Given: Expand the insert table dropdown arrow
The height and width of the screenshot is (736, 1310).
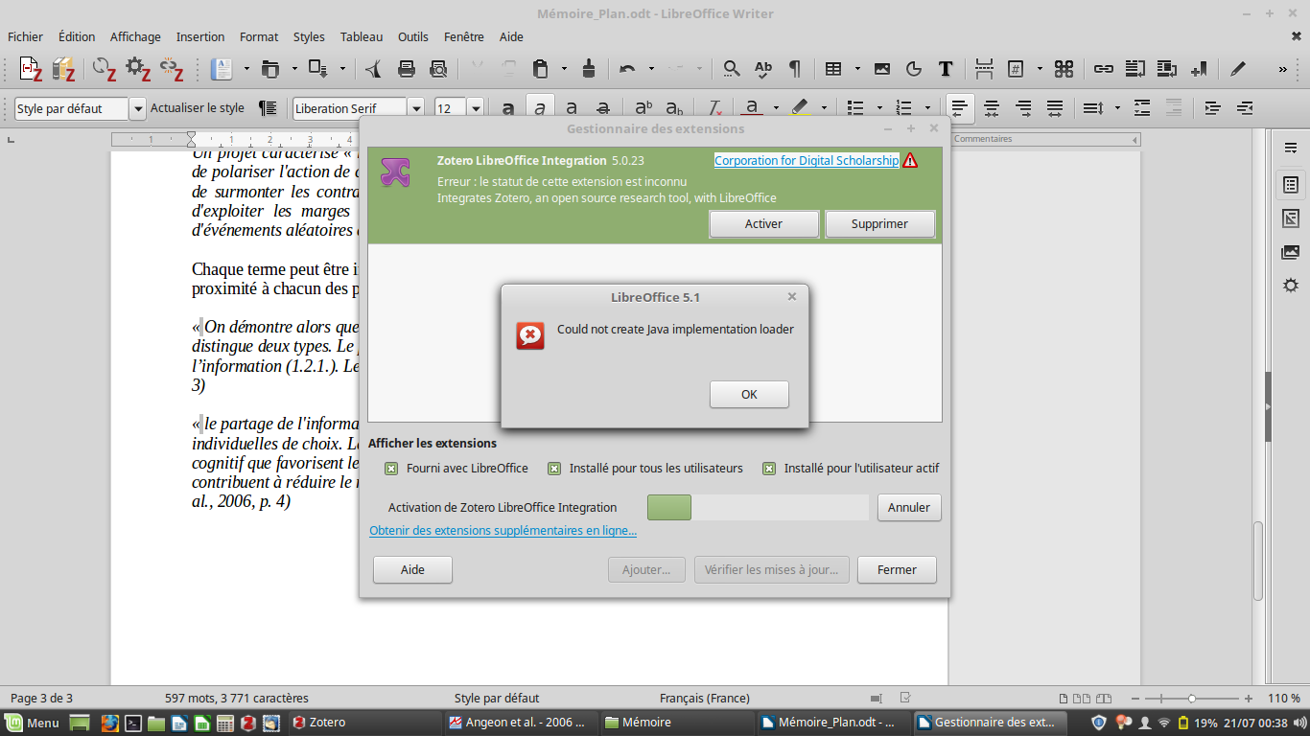Looking at the screenshot, I should 857,69.
